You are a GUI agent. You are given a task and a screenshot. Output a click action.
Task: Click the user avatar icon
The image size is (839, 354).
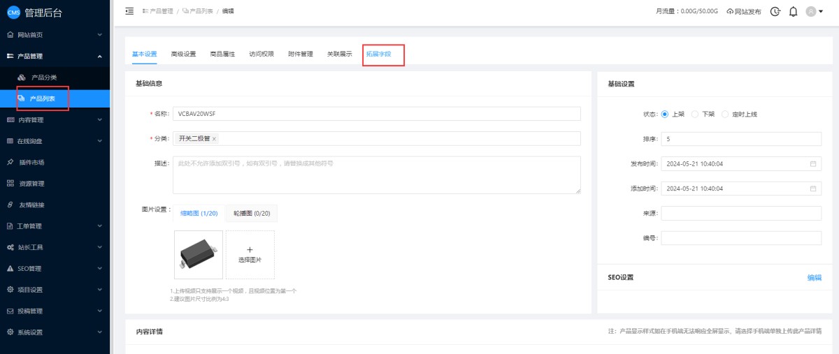coord(811,11)
